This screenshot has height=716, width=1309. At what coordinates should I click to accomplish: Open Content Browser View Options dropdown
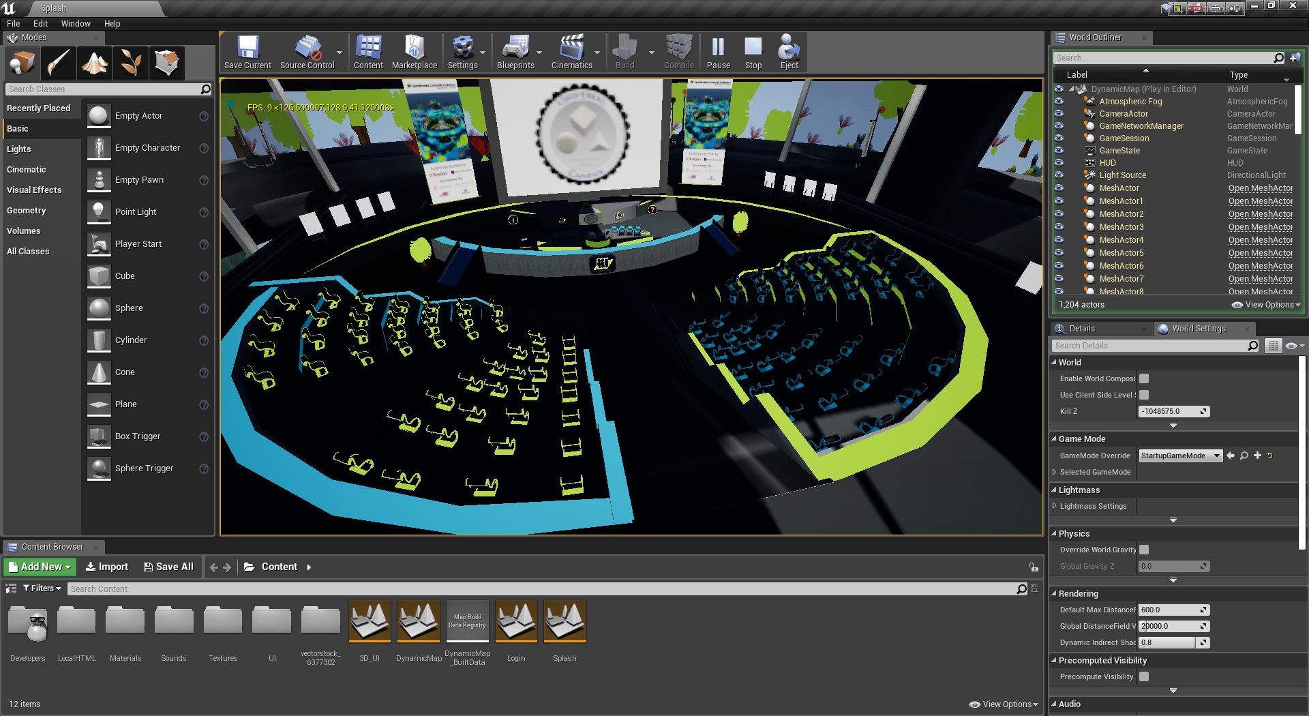[1004, 704]
